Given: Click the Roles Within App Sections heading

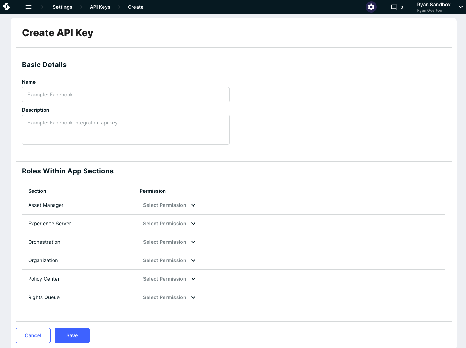Looking at the screenshot, I should 68,171.
